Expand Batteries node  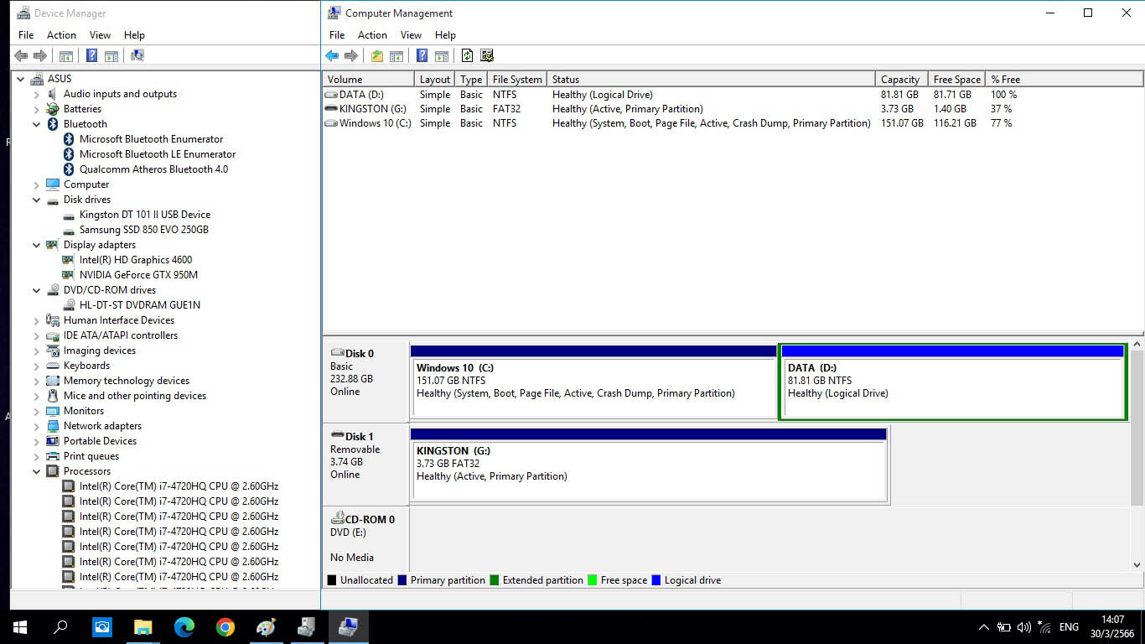coord(37,109)
